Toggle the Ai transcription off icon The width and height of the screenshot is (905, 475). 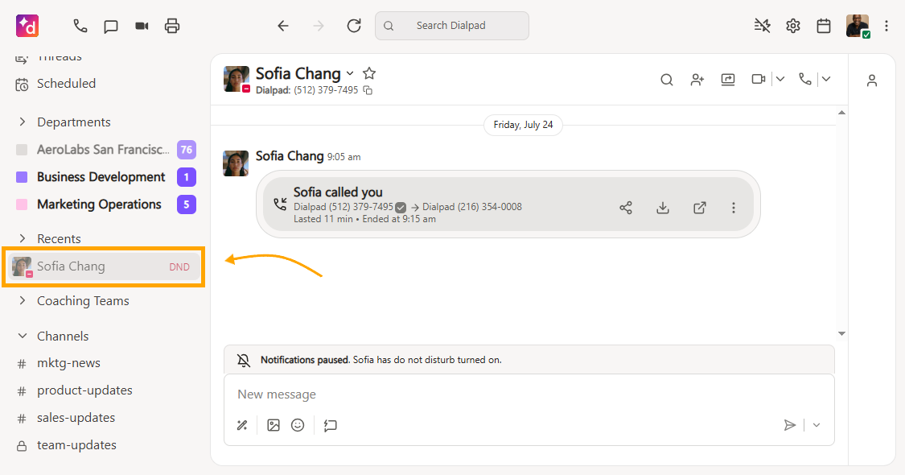pos(762,26)
